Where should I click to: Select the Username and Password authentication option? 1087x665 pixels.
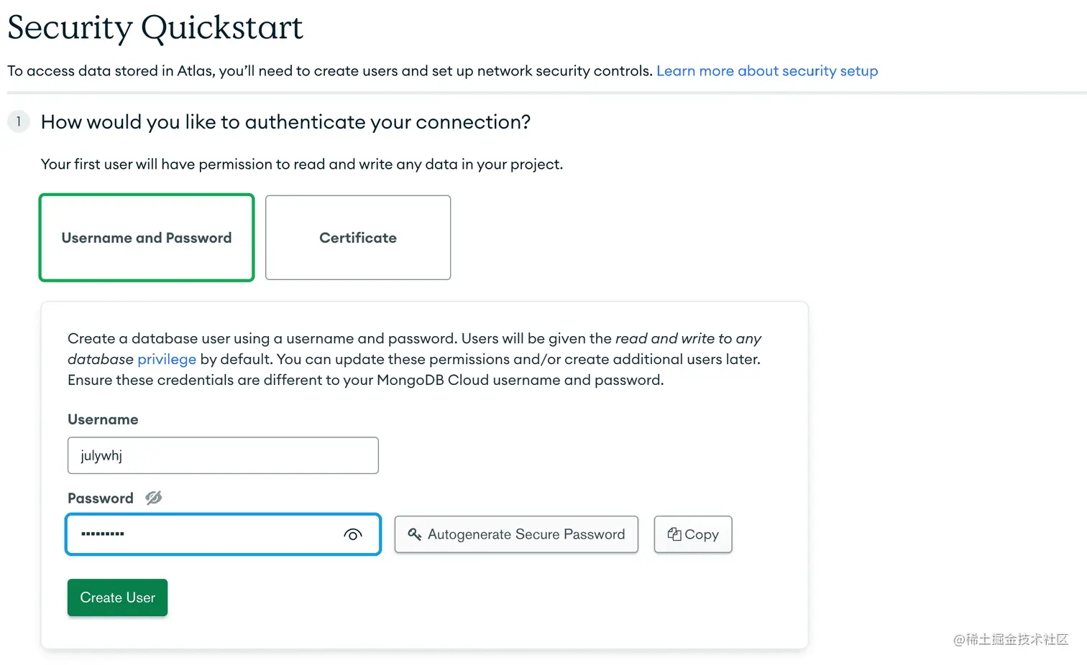(147, 238)
